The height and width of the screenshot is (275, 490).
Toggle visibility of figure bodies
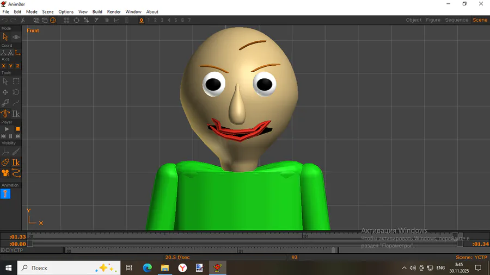5,162
